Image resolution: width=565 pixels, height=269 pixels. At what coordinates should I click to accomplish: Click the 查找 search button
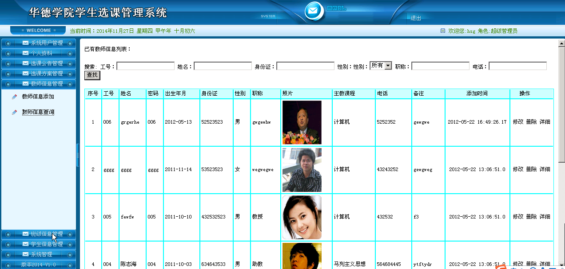(92, 75)
